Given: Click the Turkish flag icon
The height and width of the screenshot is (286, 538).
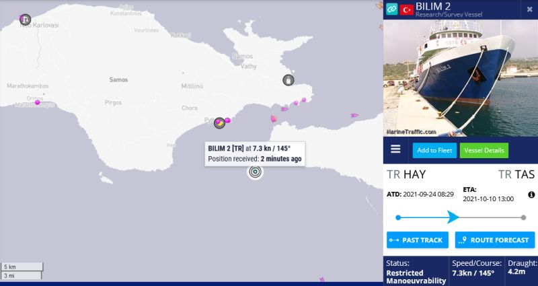Looking at the screenshot, I should click(x=406, y=10).
